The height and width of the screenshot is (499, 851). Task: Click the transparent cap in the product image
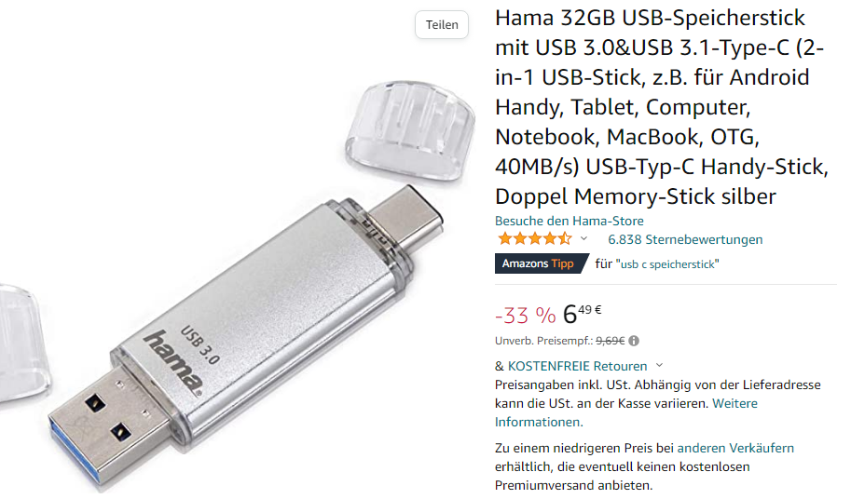click(410, 130)
